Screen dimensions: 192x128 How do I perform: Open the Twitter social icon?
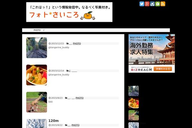pyautogui.click(x=142, y=4)
